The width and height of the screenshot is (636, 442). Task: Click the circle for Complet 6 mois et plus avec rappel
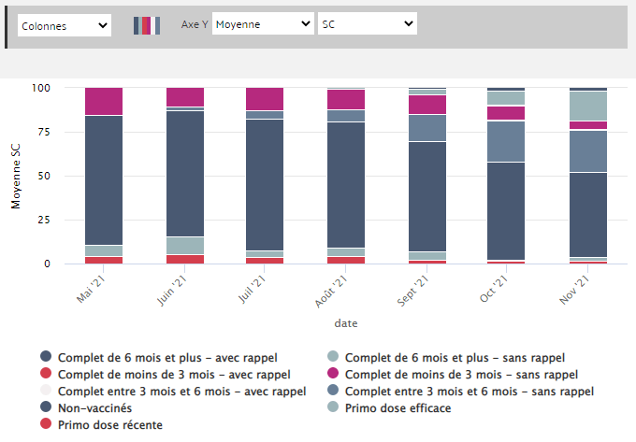[x=46, y=357]
